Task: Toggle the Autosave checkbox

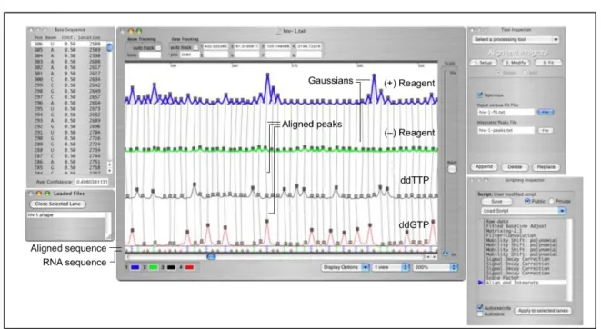Action: tap(480, 314)
